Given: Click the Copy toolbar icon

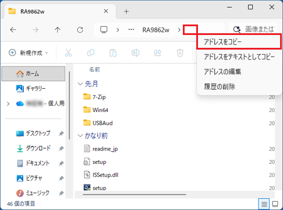Looking at the screenshot, I should 91,52.
